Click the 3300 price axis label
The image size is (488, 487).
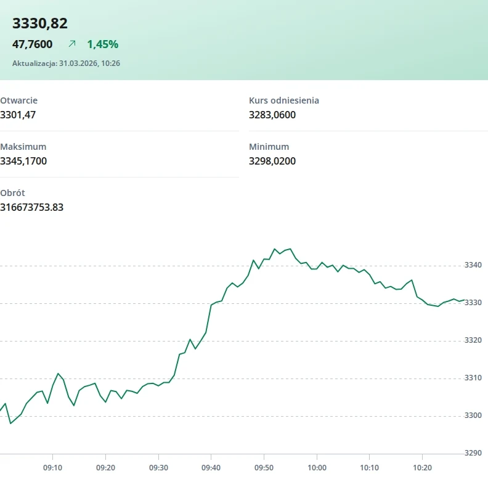[x=473, y=415]
